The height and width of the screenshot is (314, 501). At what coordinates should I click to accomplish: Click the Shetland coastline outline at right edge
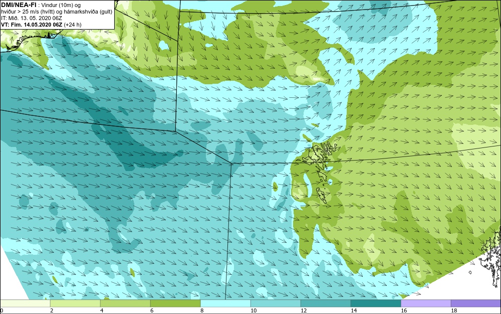[x=490, y=257]
